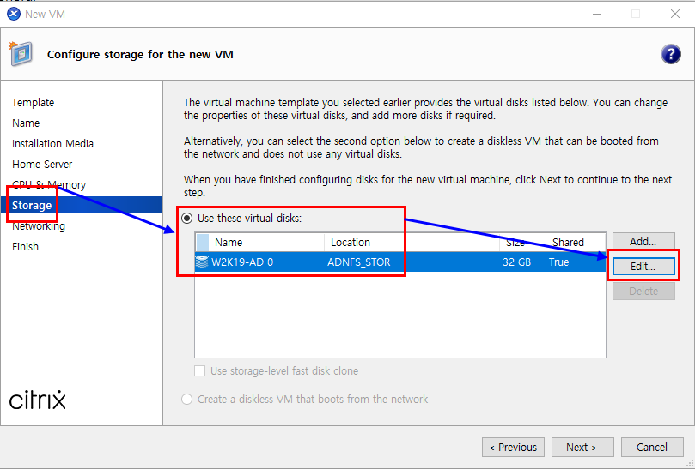
Task: Click the 32 GB size cell
Action: (517, 262)
